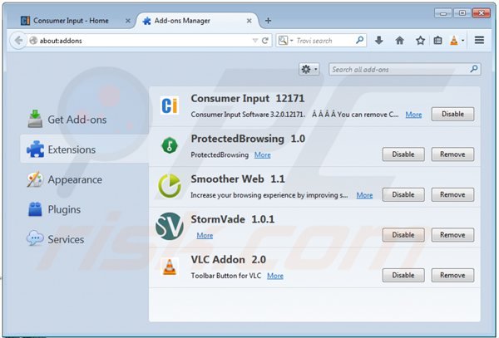
Task: Disable the StormVade extension
Action: pos(403,235)
